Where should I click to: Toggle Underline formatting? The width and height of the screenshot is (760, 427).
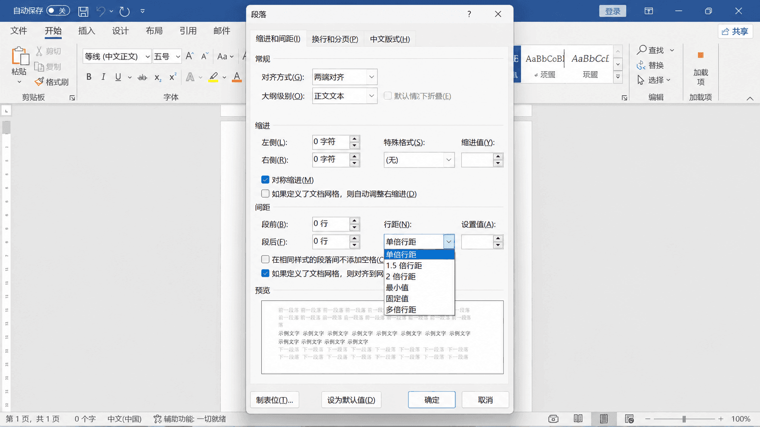118,77
